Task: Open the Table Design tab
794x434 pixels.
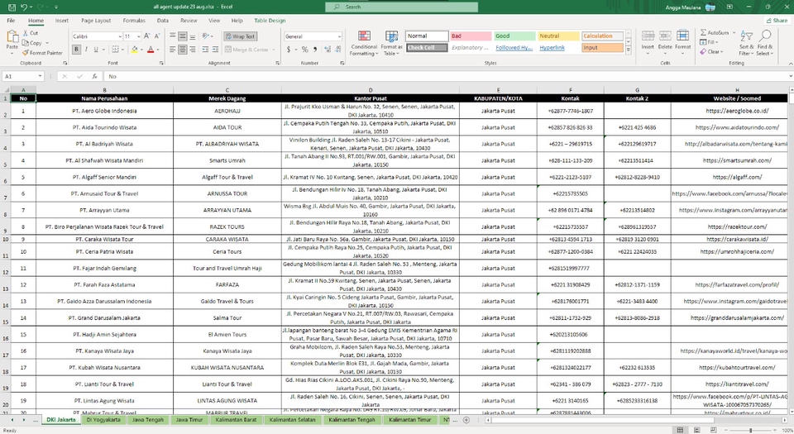Action: (x=270, y=21)
